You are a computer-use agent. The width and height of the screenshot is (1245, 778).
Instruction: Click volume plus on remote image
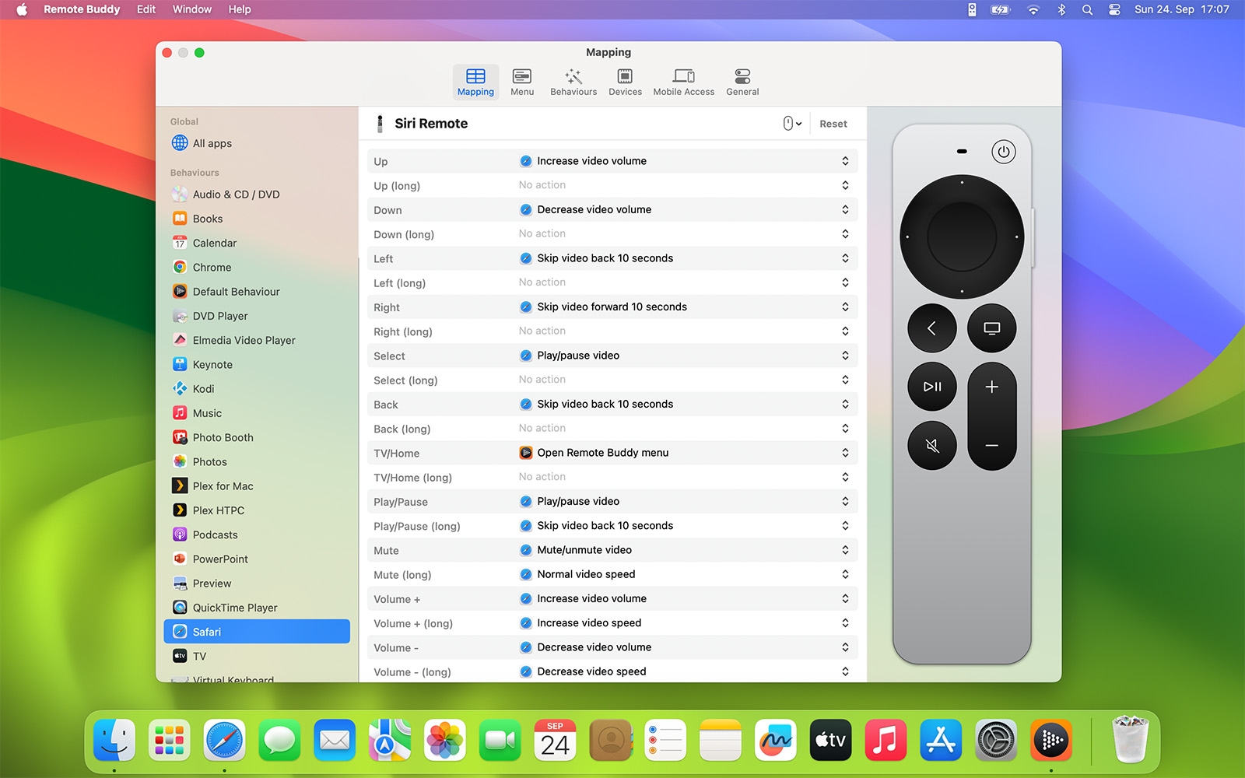[991, 387]
